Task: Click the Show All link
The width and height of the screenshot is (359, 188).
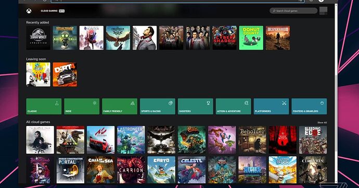Action: (x=322, y=123)
